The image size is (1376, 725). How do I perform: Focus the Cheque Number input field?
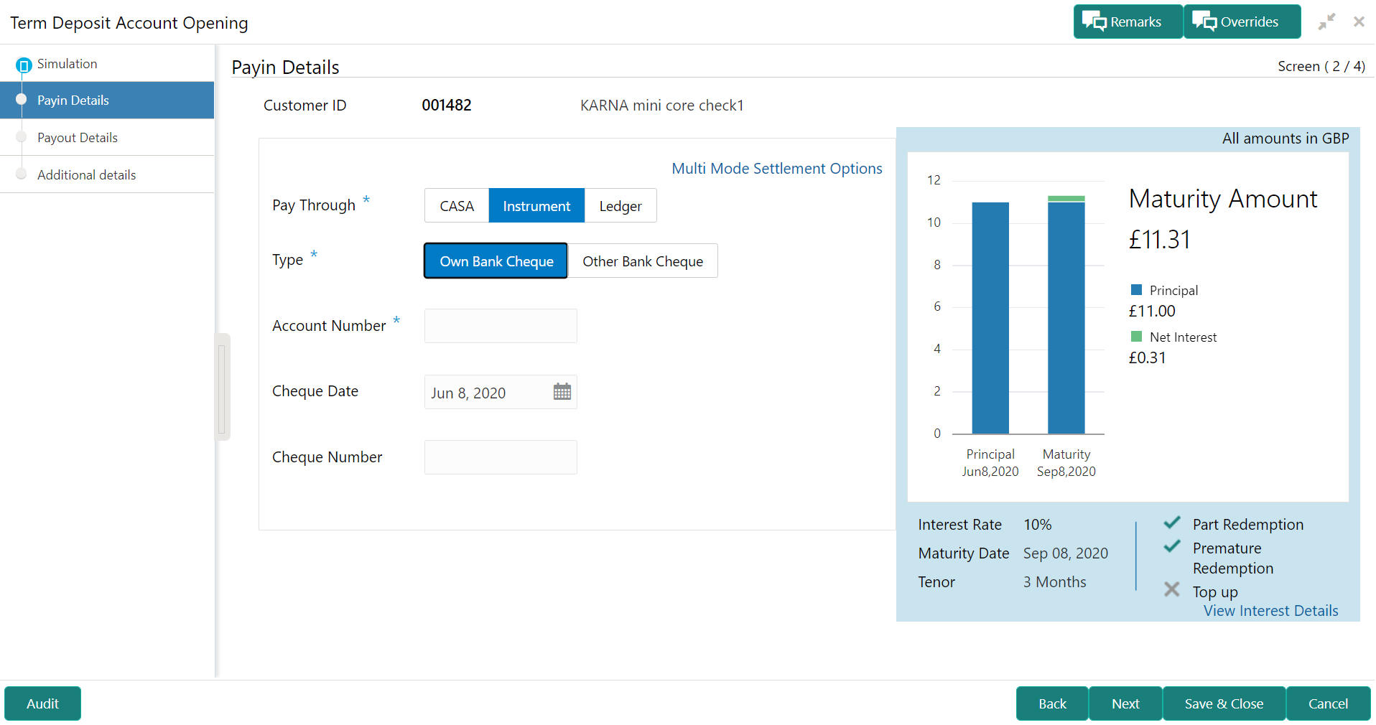(x=501, y=457)
